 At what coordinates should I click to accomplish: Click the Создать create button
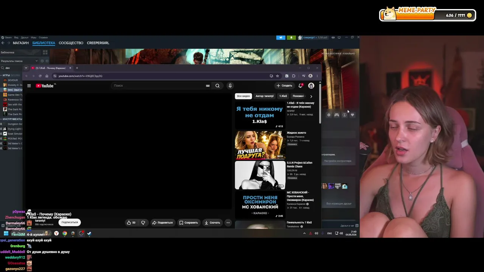pos(284,86)
